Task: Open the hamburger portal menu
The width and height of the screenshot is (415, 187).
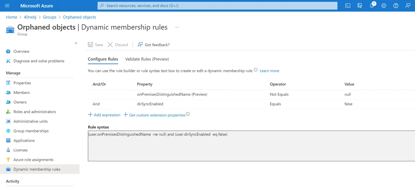Action: point(7,6)
